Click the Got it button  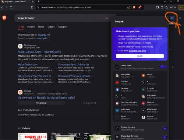(140, 56)
